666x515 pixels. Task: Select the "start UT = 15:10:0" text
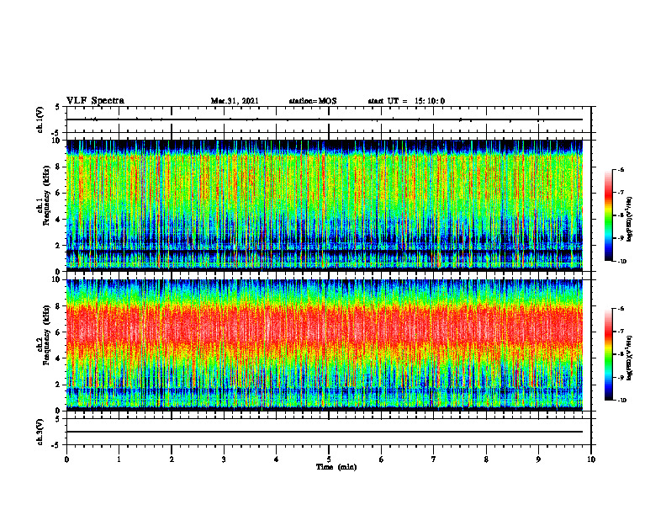tap(406, 101)
